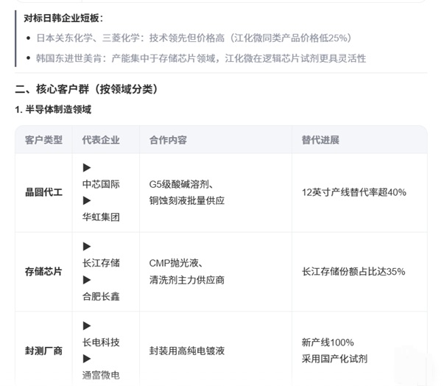Click the triangle marker above 合肥长鑫
The image size is (444, 386).
pos(87,280)
